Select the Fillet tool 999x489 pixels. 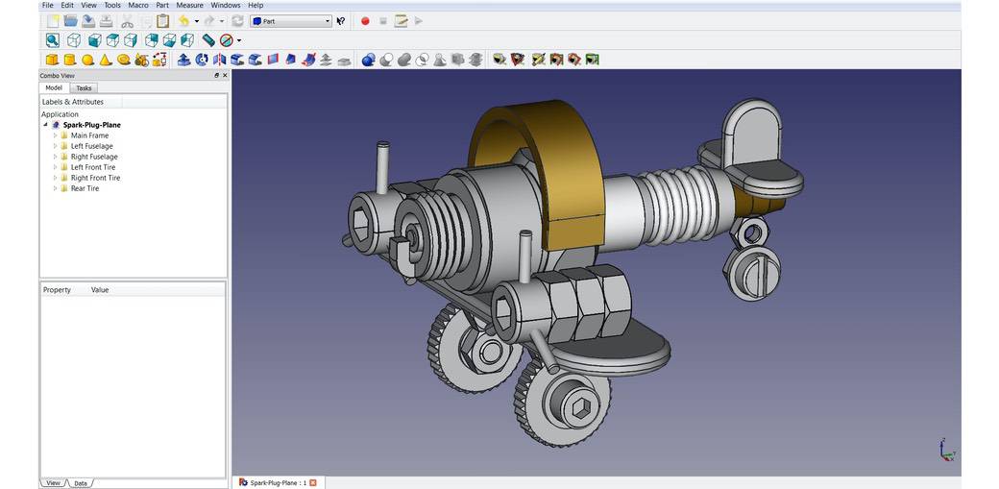point(237,60)
